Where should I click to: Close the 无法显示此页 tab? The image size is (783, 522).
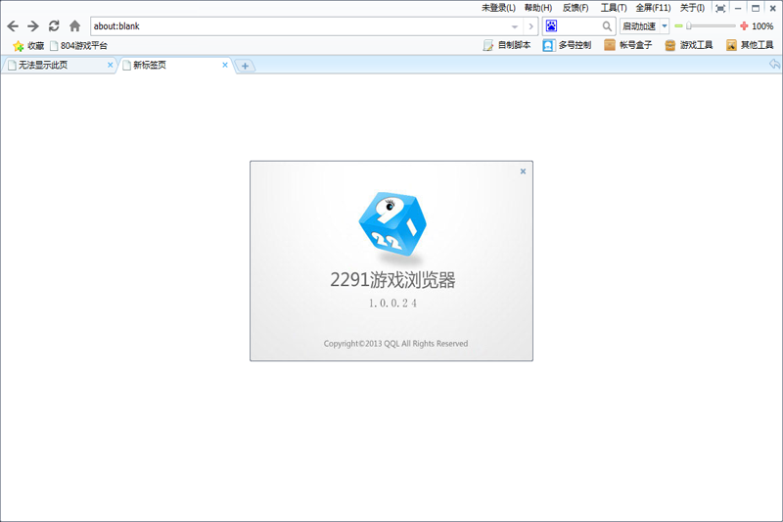[x=111, y=65]
